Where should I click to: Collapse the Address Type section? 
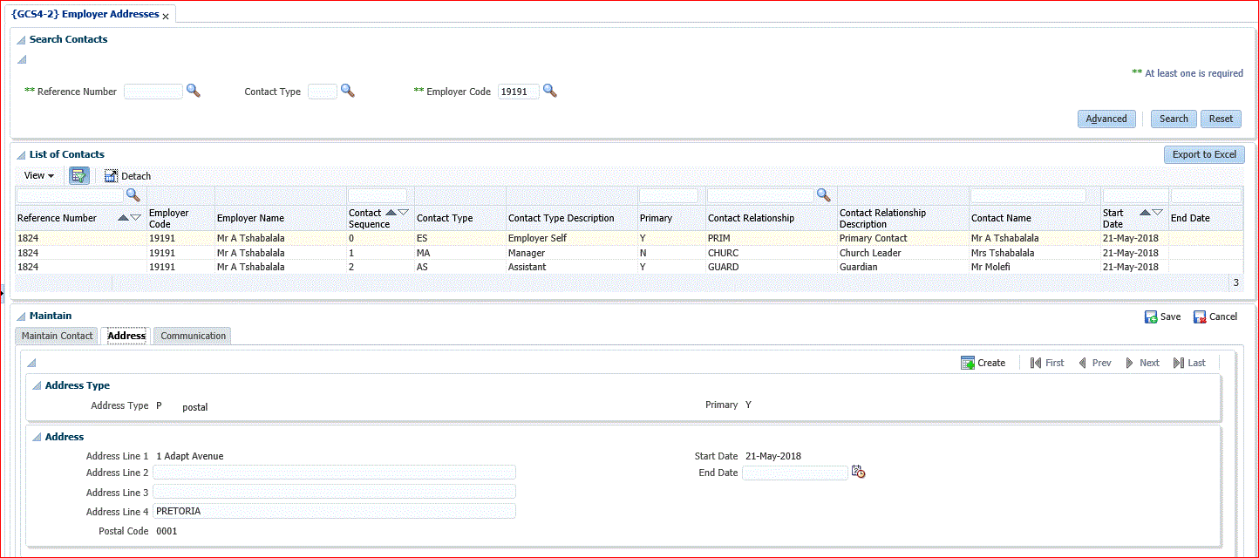coord(37,385)
